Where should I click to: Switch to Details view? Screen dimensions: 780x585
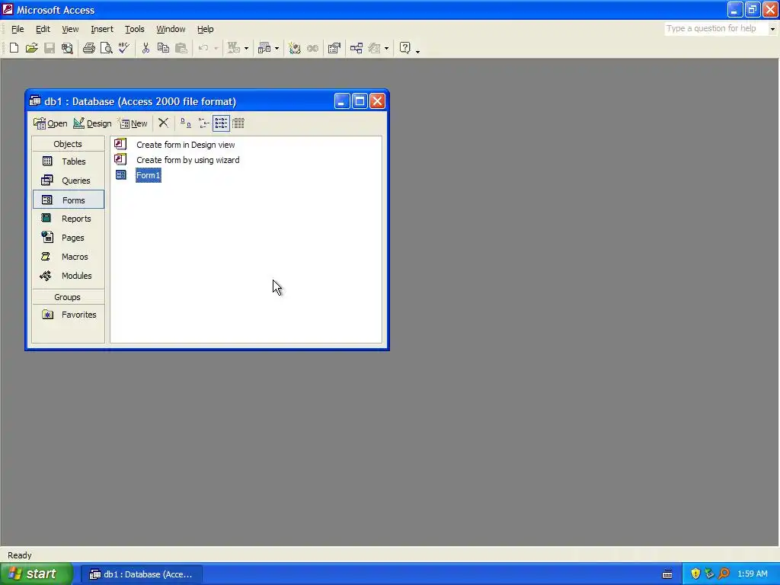pos(238,123)
